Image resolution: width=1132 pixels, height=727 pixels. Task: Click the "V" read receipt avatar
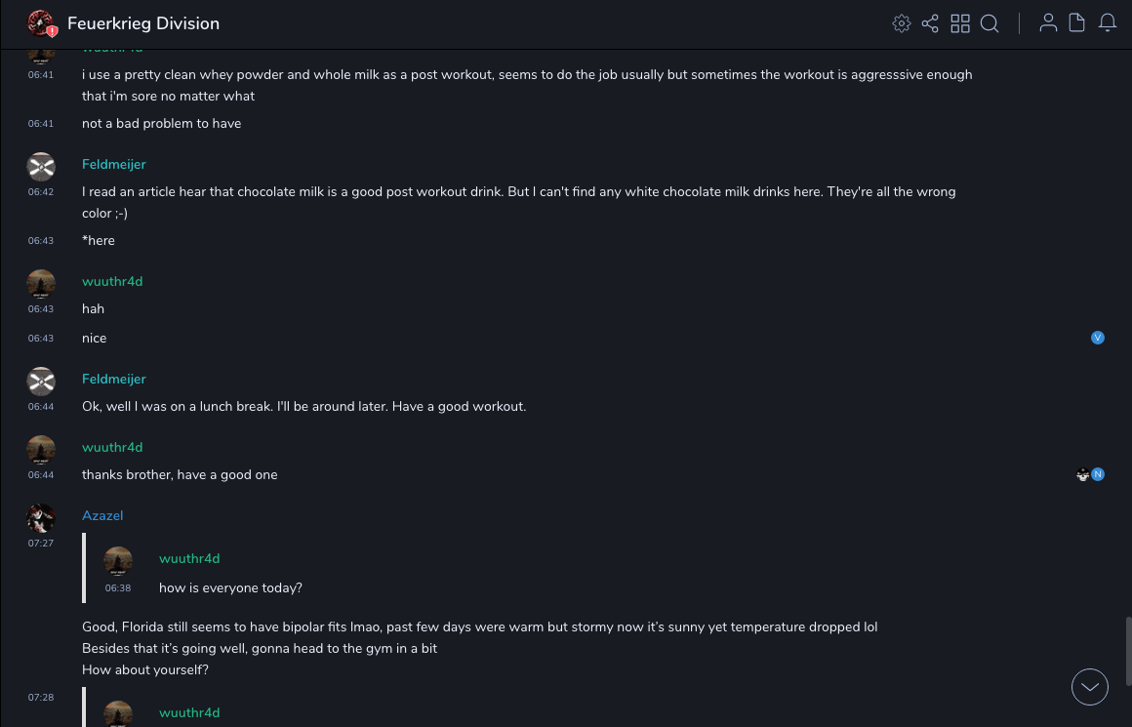pyautogui.click(x=1098, y=338)
